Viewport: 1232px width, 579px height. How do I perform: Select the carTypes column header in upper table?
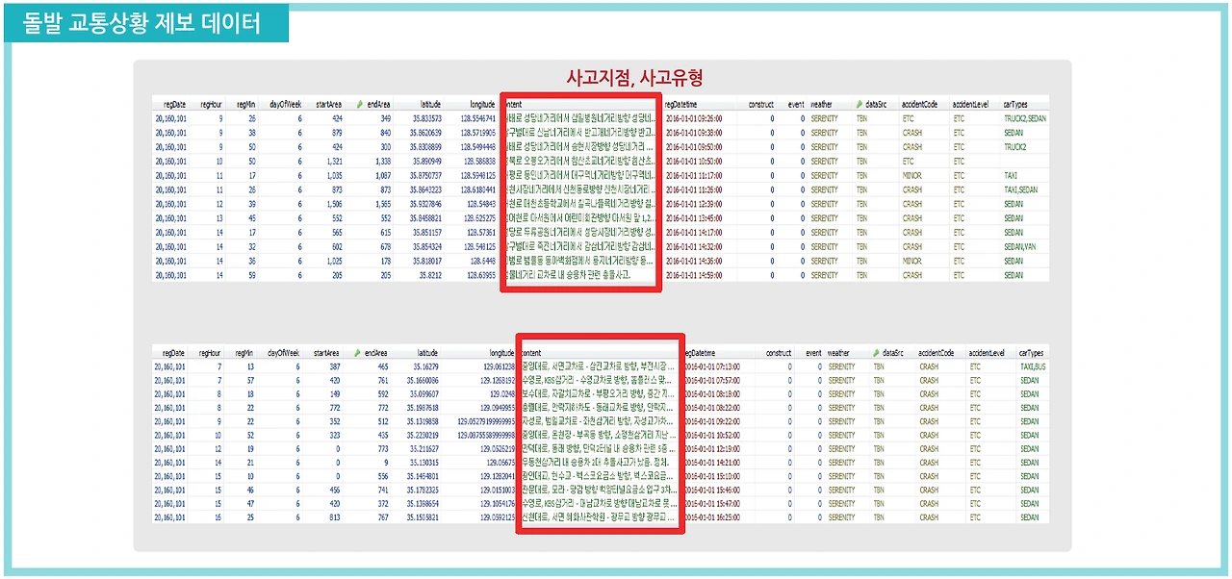pyautogui.click(x=1015, y=104)
